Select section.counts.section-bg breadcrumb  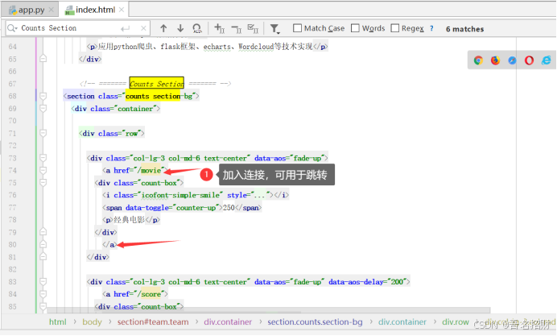(x=315, y=322)
